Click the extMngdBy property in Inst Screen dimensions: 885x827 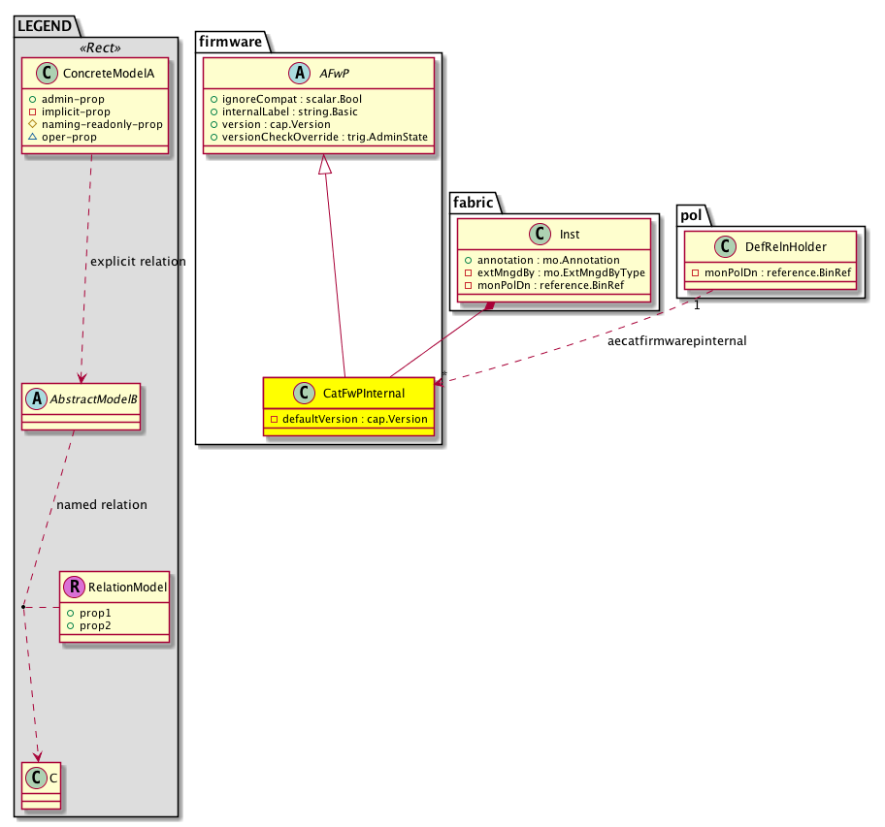coord(555,273)
